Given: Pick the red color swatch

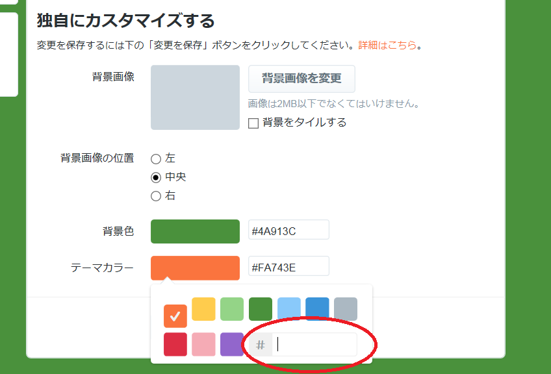Looking at the screenshot, I should [x=175, y=344].
